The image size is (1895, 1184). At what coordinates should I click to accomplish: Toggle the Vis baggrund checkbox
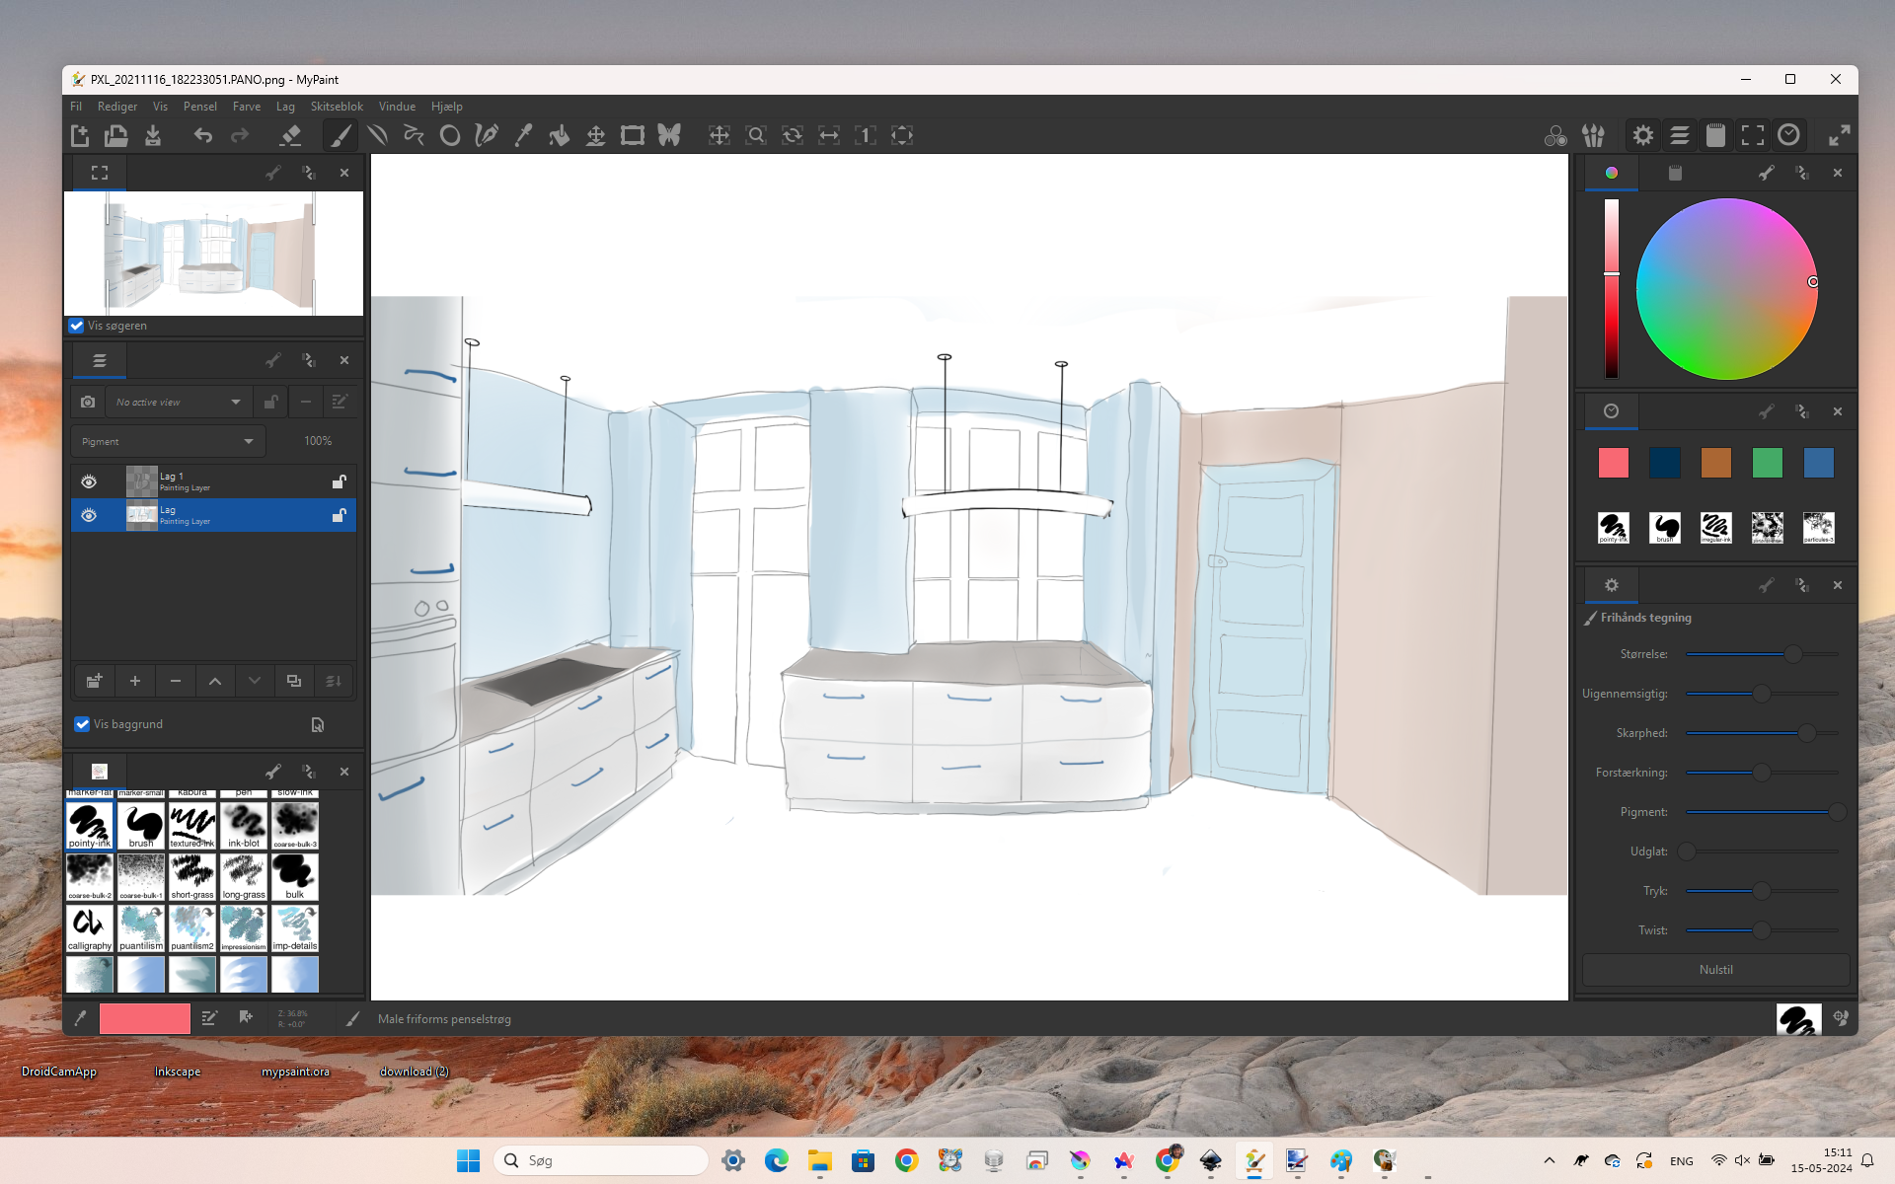[83, 724]
